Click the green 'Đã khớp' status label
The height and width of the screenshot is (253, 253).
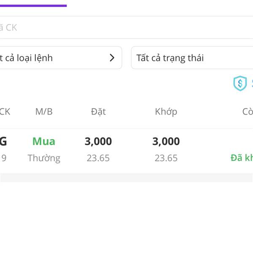[x=242, y=158]
